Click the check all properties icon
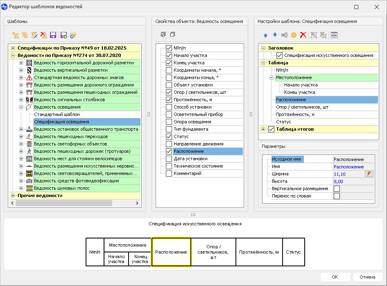Screen dimensions: 387x286 click(163, 34)
